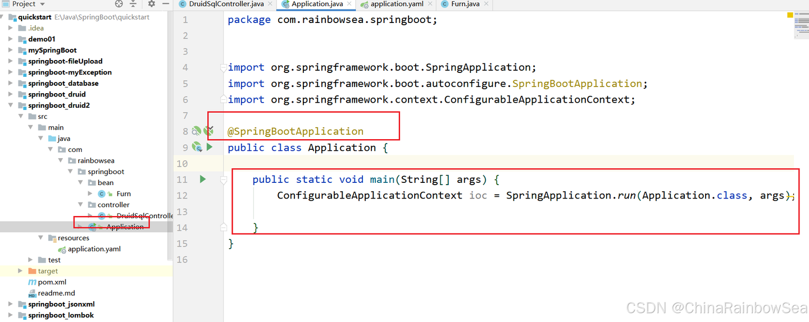
Task: Close the Furn.java tab
Action: click(485, 4)
